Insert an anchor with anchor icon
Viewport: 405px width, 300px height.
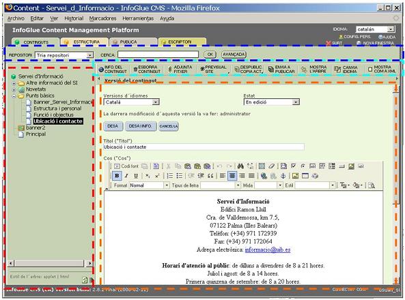(x=283, y=176)
